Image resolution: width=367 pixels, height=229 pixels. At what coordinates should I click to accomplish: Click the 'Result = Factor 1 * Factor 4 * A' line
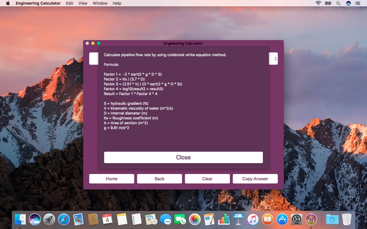coord(131,94)
